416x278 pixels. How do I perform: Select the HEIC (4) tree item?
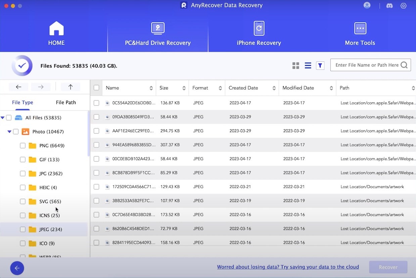(x=48, y=187)
